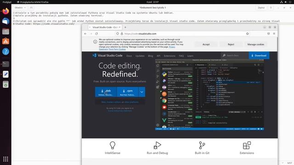This screenshot has width=294, height=165.
Task: Open the FAQ nav item
Action: point(181,56)
